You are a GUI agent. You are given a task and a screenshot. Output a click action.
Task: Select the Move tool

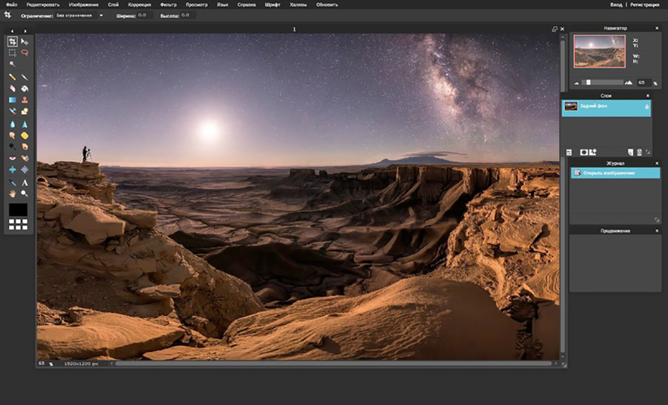tap(25, 41)
